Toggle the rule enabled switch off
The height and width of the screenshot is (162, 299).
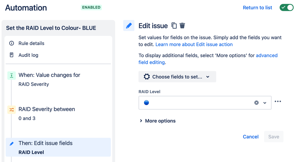pyautogui.click(x=286, y=8)
